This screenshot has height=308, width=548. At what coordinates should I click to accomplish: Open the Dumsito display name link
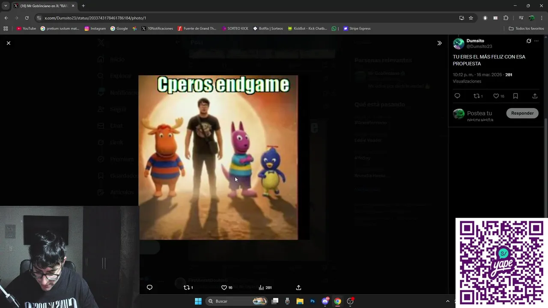coord(475,41)
